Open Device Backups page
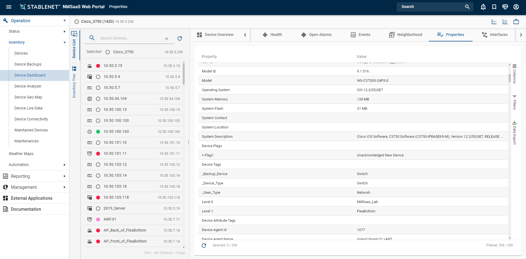526x259 pixels. (28, 64)
